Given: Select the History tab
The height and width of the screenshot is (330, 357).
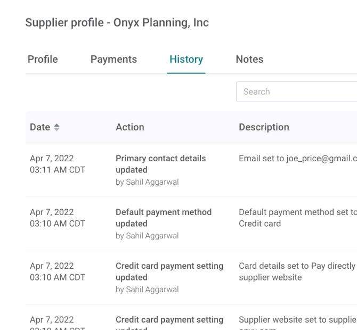Looking at the screenshot, I should [186, 60].
